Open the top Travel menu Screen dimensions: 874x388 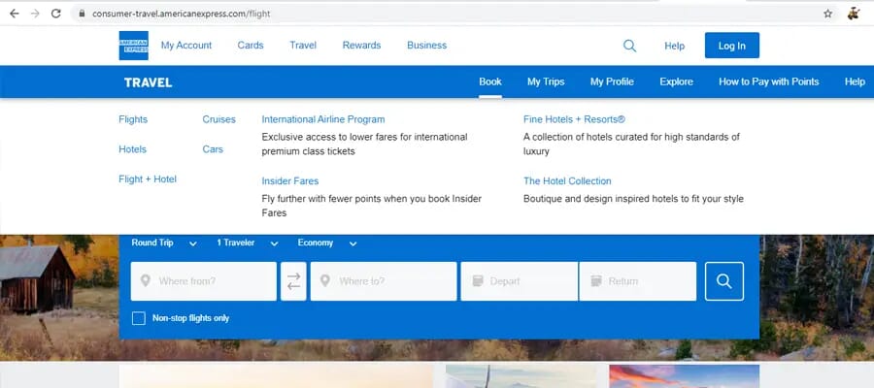coord(303,46)
